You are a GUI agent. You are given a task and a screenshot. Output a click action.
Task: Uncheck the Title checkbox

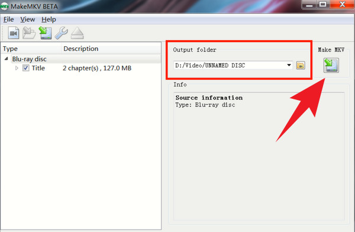tap(26, 68)
